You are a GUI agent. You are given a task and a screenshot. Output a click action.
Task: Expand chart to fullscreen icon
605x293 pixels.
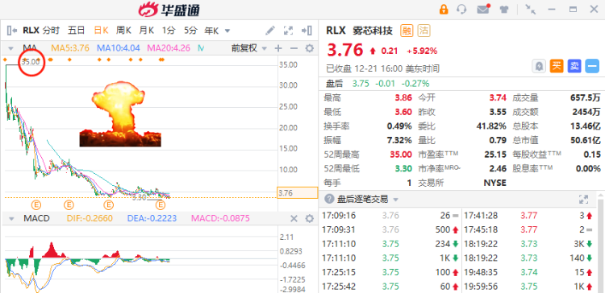[x=288, y=31]
